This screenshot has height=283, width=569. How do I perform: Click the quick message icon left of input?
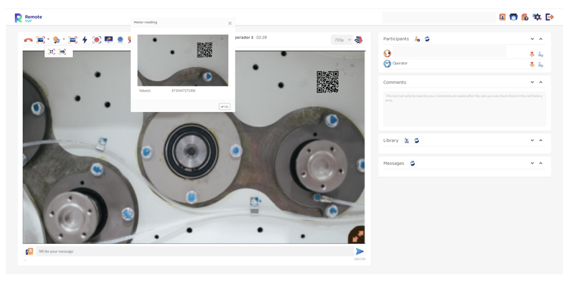(x=30, y=252)
